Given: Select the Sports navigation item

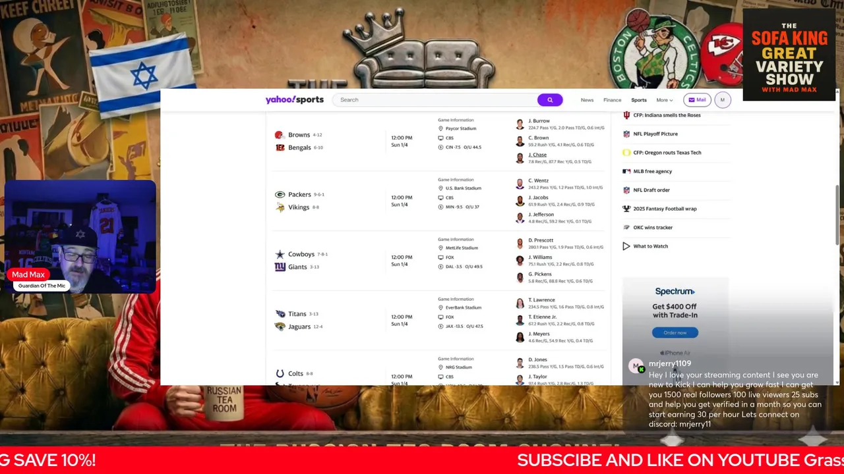Looking at the screenshot, I should tap(639, 100).
